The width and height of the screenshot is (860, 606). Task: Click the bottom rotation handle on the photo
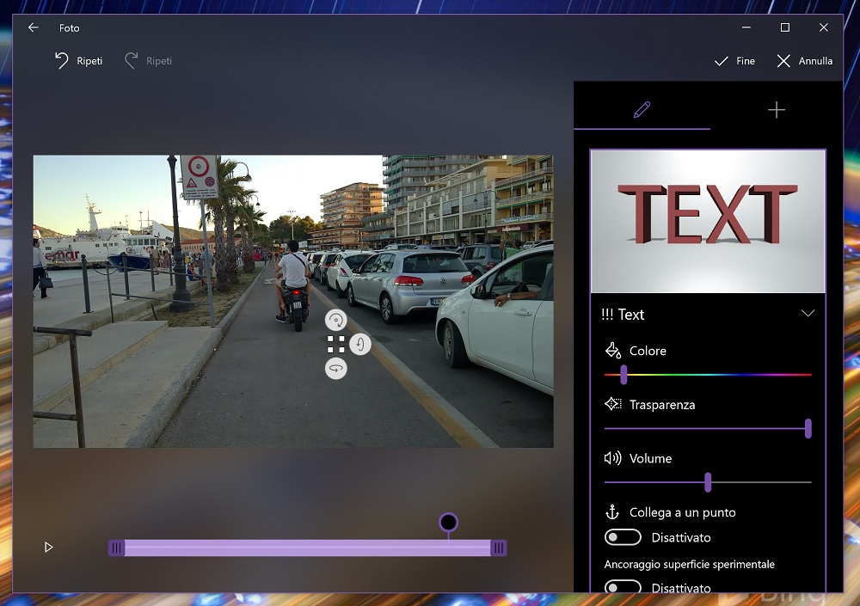tap(335, 369)
